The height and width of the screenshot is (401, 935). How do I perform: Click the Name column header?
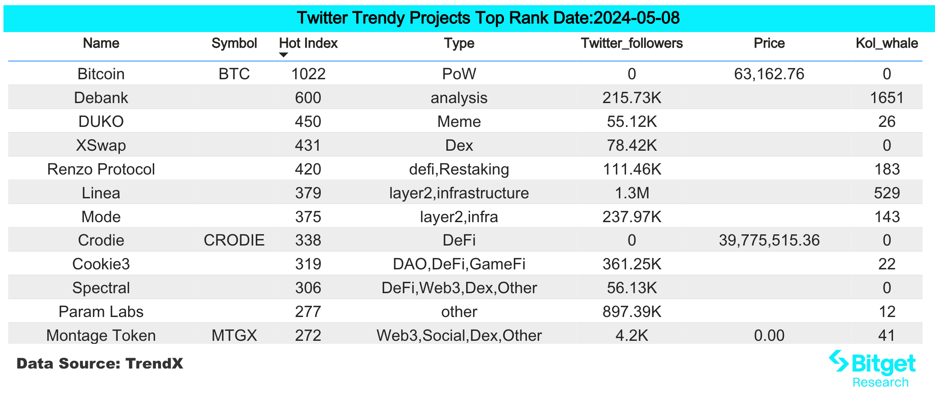(101, 43)
